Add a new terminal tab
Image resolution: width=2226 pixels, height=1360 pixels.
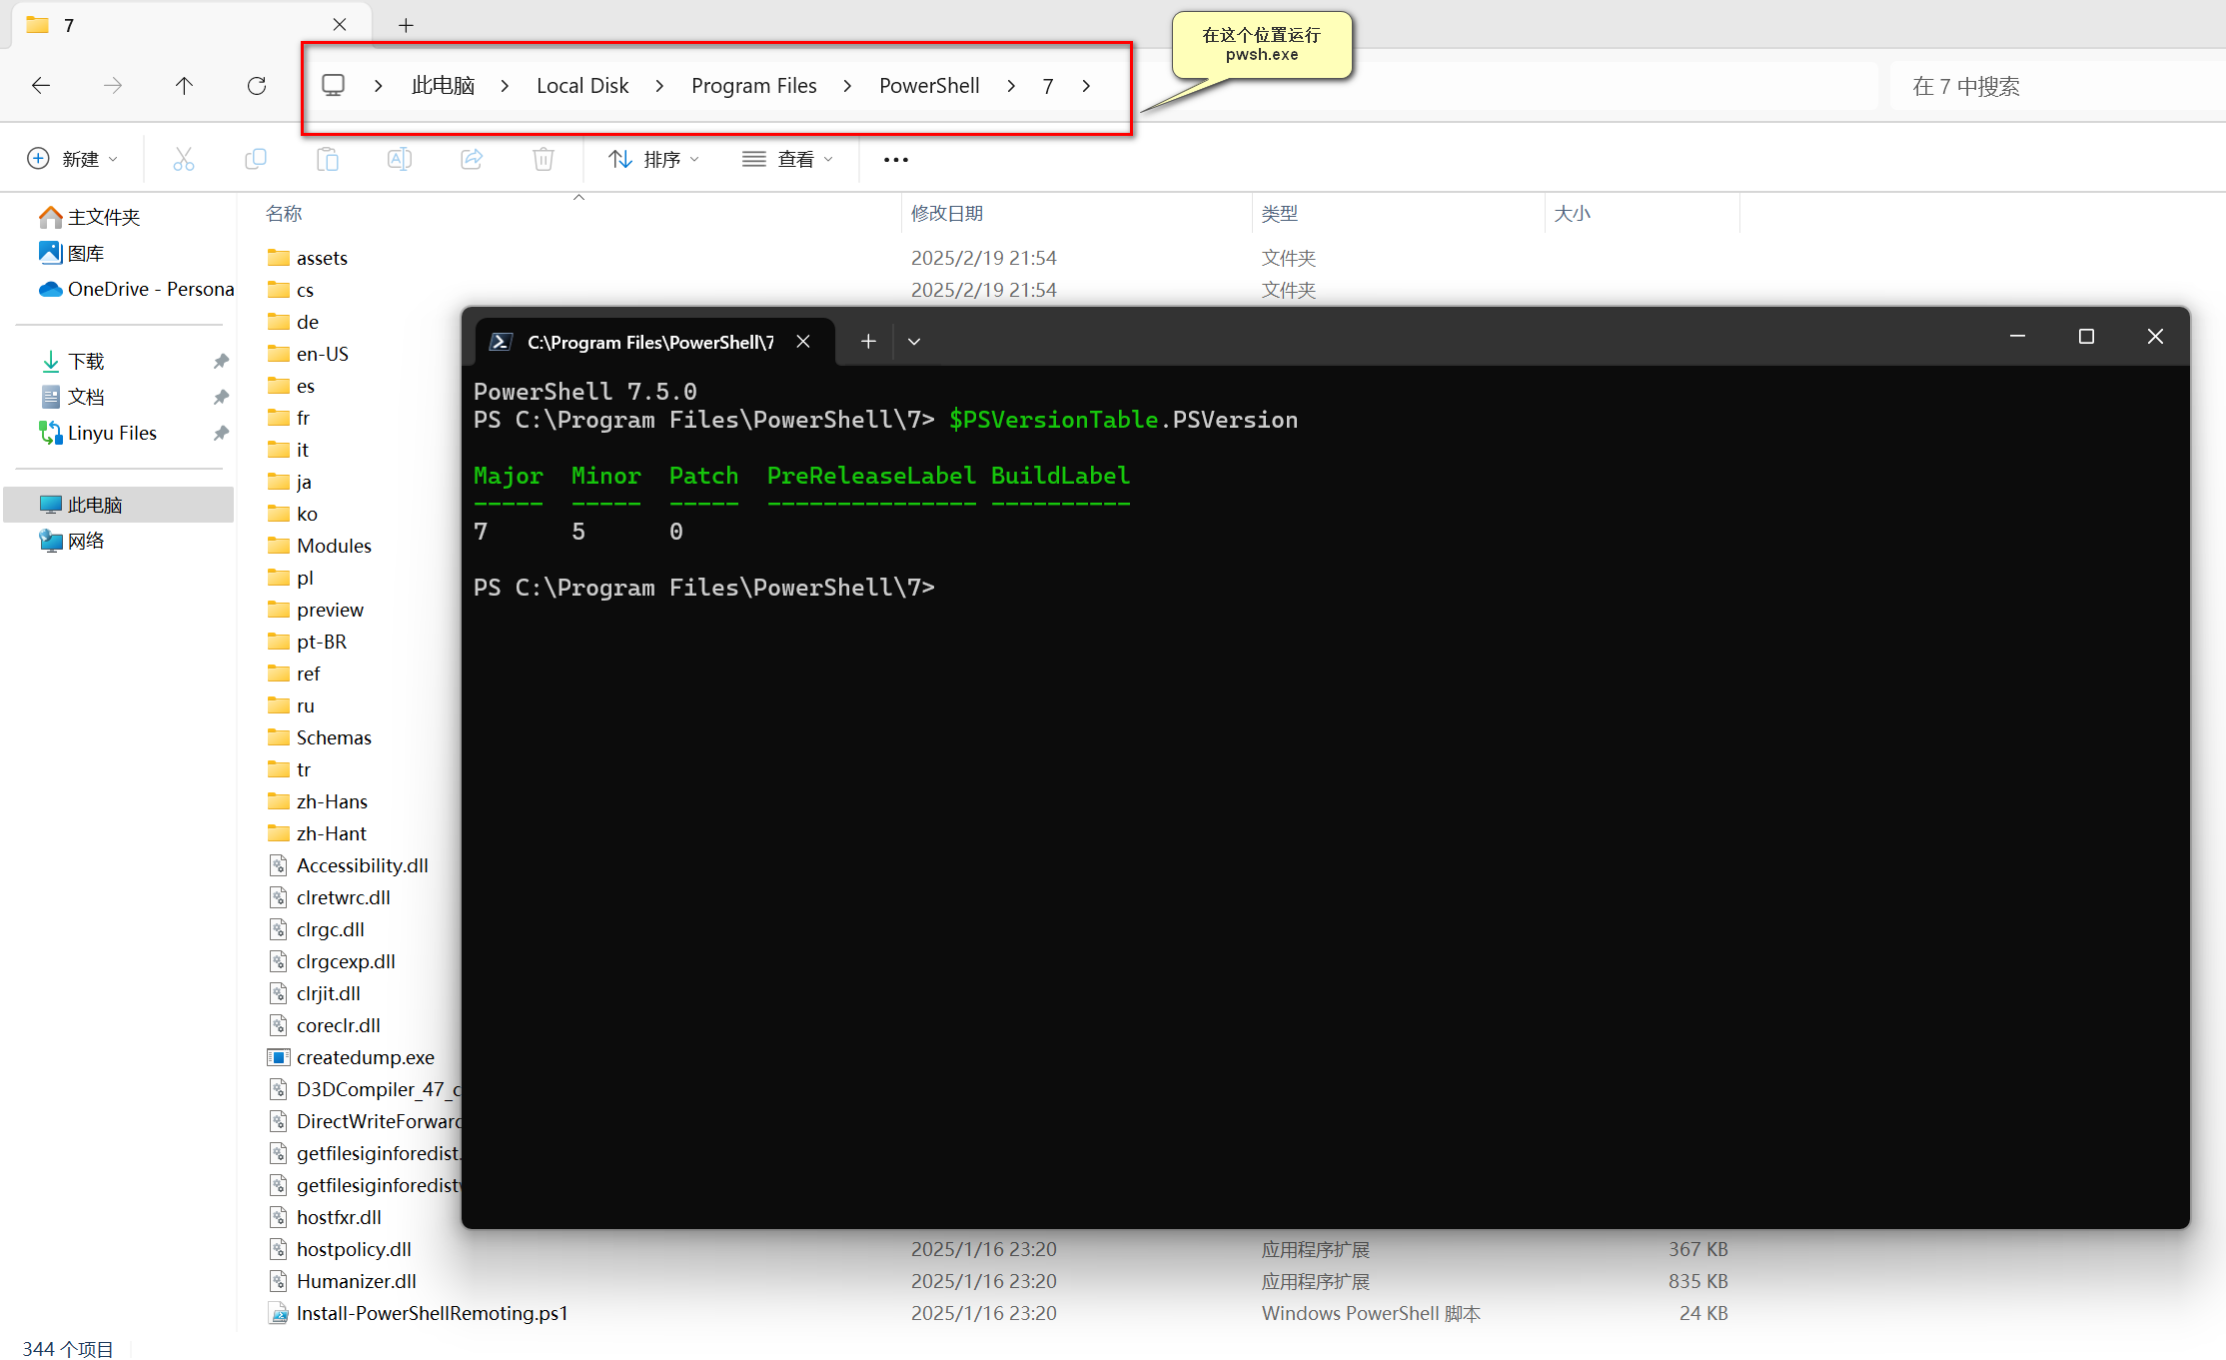(868, 342)
